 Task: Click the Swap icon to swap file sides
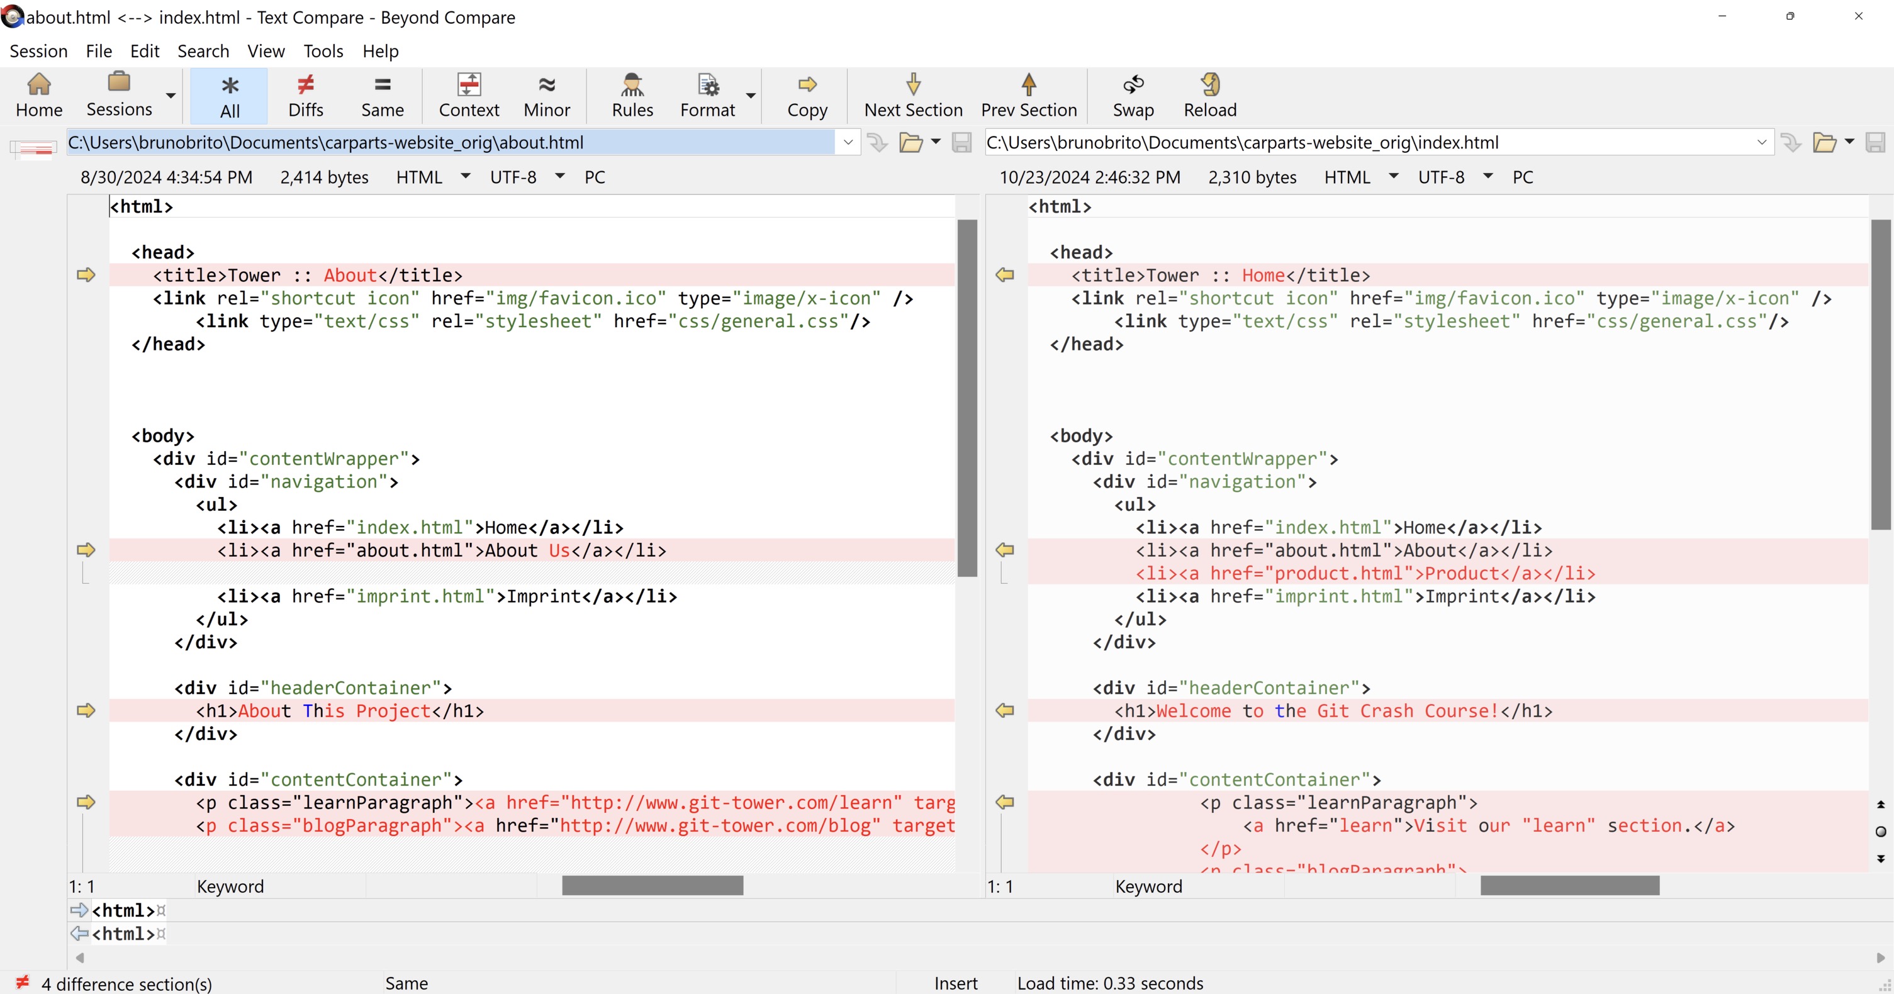tap(1131, 94)
